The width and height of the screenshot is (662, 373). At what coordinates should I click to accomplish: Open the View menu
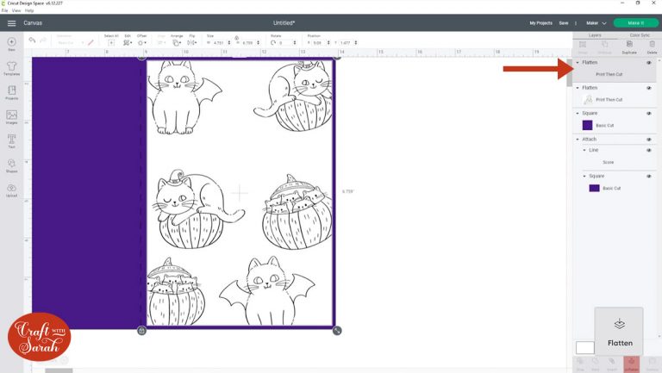[17, 10]
